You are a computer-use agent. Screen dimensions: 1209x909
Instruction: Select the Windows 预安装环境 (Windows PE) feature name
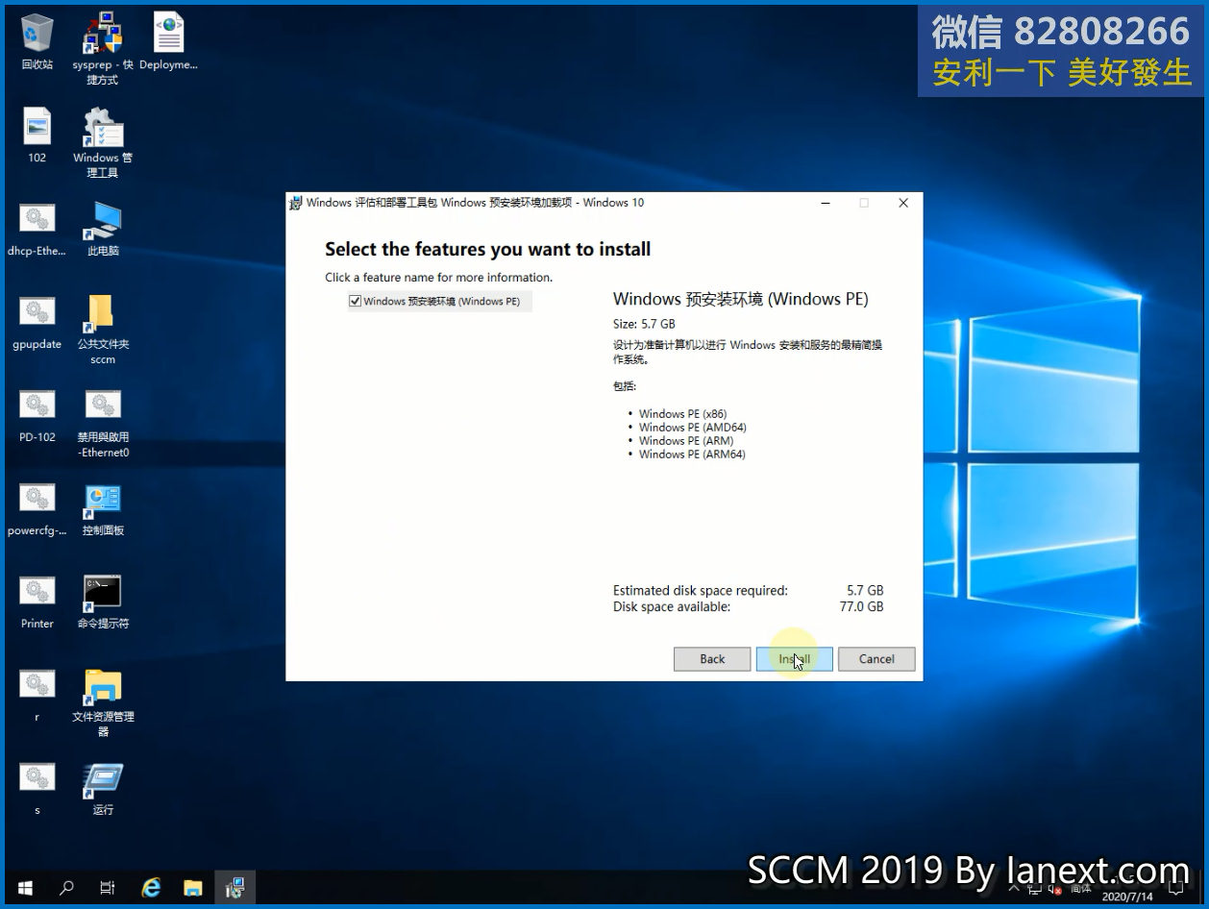(441, 302)
